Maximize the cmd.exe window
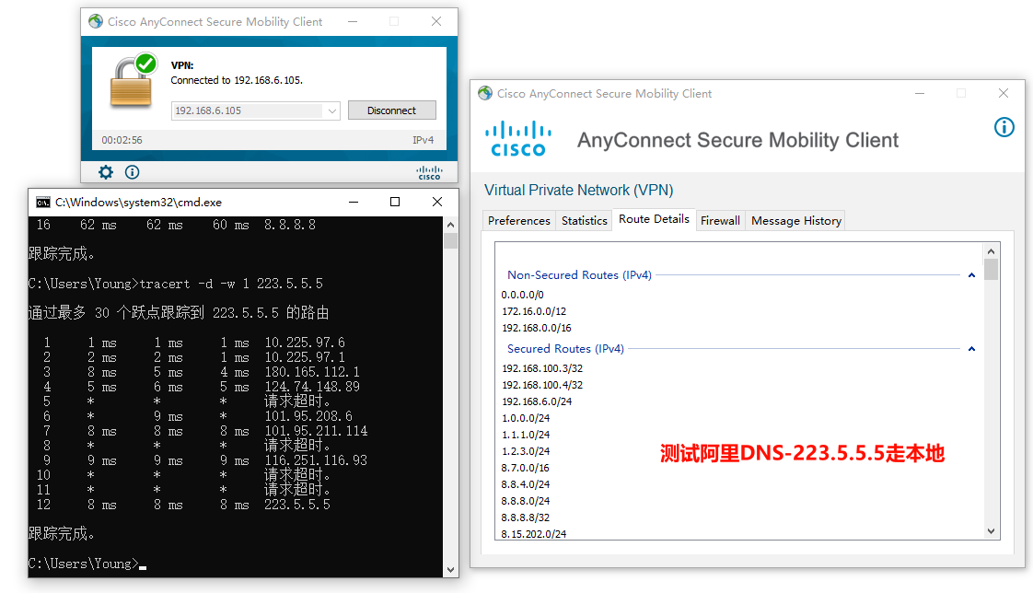This screenshot has height=593, width=1033. (395, 202)
